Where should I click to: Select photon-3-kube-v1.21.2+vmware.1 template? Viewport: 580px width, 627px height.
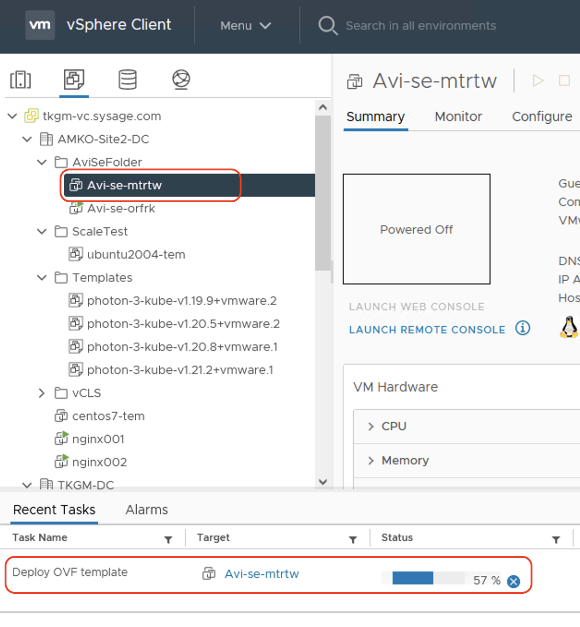click(x=180, y=370)
